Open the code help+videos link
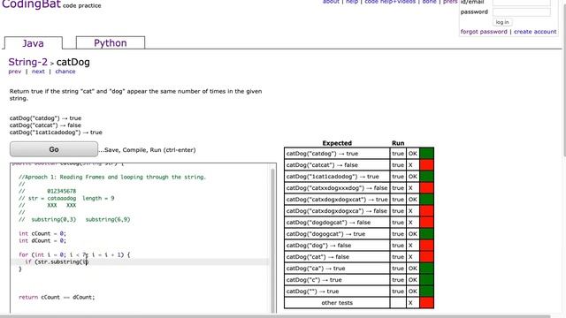Viewport: 566px width, 318px height. 390,2
